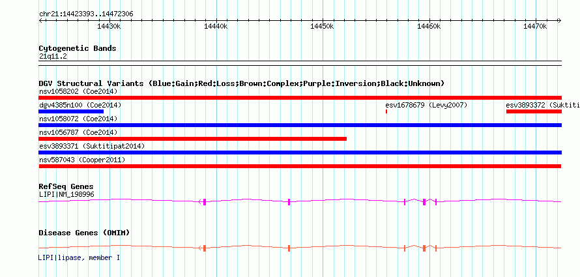
Task: Click the red bar for esv3893372
Action: click(x=534, y=111)
